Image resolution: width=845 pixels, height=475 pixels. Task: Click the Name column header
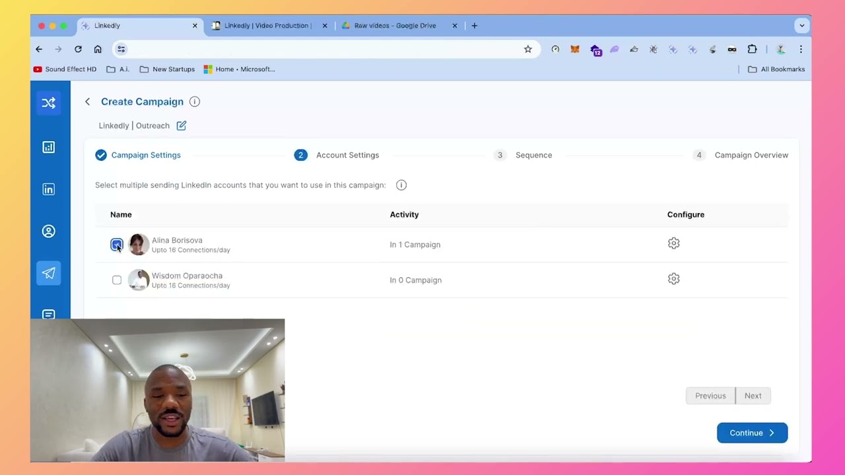tap(121, 214)
